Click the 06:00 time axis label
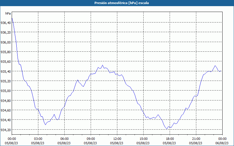This screenshot has width=234, height=146. click(x=64, y=139)
